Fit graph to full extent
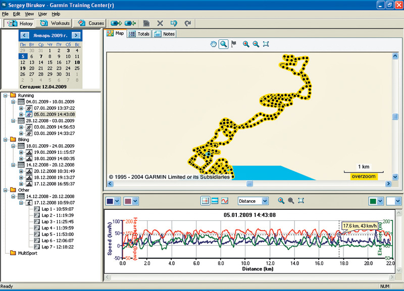 point(301,201)
